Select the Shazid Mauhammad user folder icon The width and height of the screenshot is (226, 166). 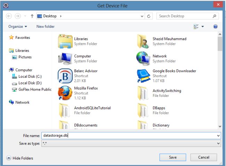coord(144,41)
